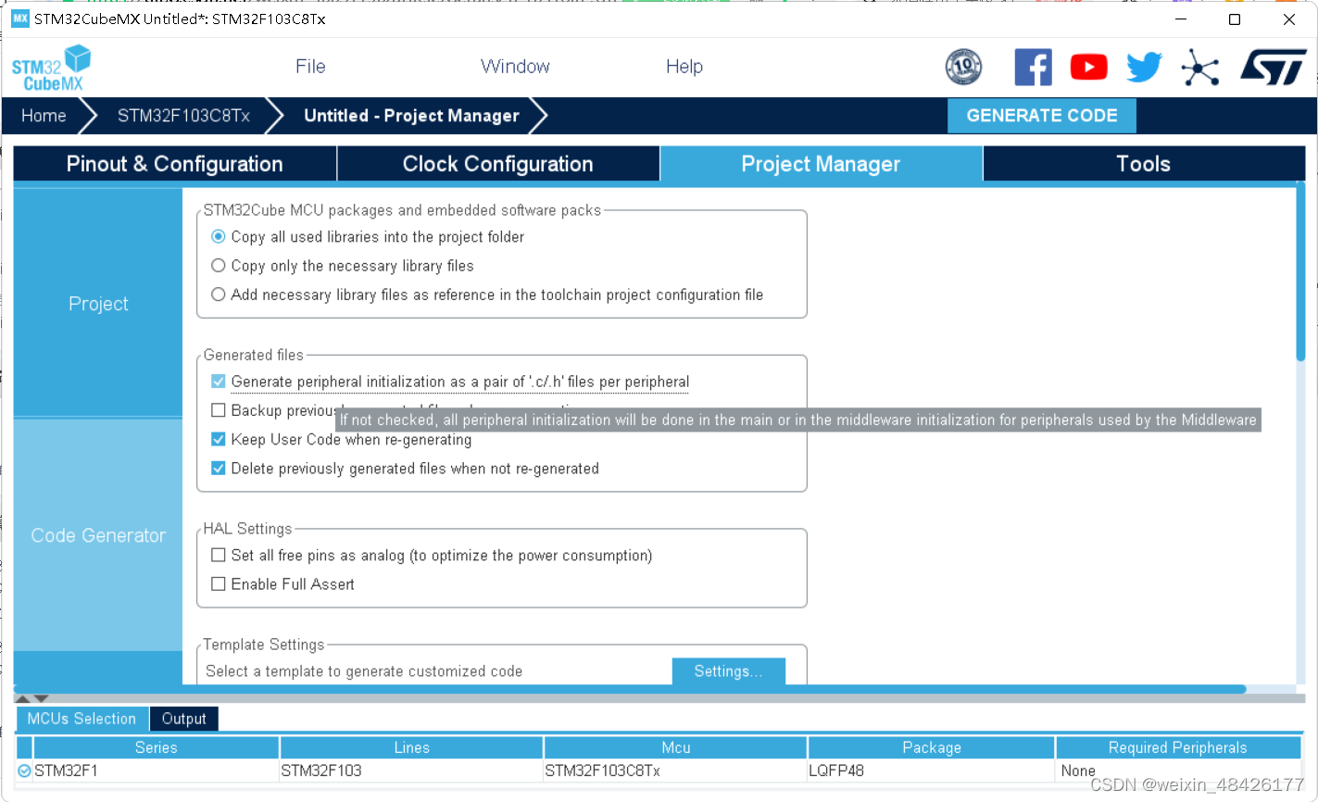The height and width of the screenshot is (802, 1318).
Task: Select the STM32F103 lines cell
Action: pos(411,771)
